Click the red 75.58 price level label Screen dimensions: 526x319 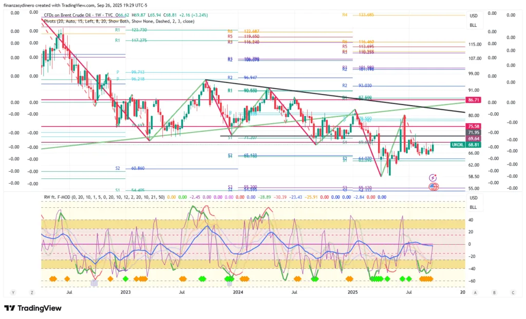click(x=473, y=126)
